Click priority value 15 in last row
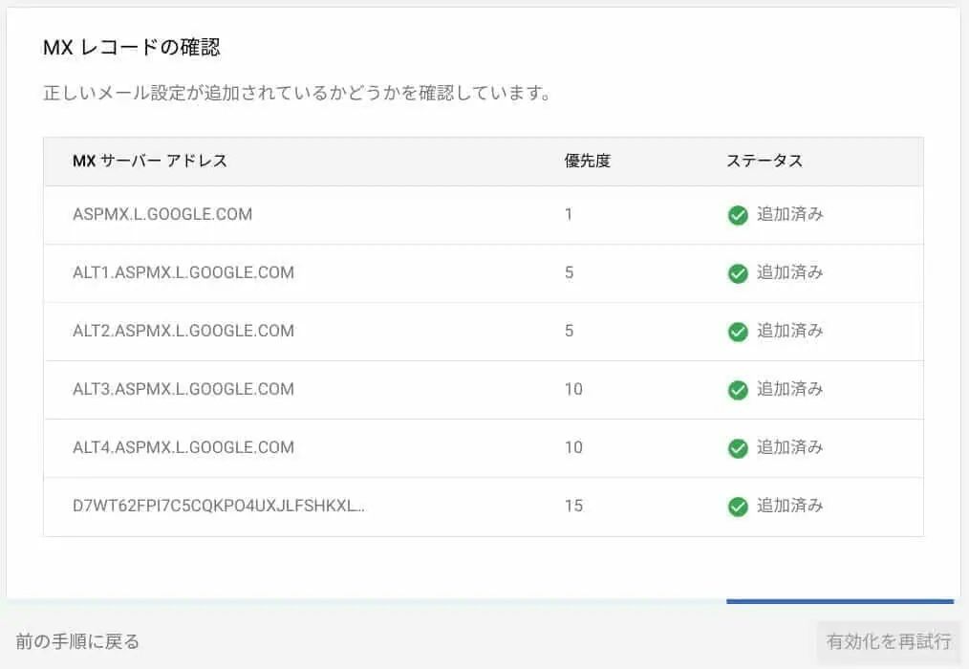This screenshot has height=669, width=969. [573, 506]
